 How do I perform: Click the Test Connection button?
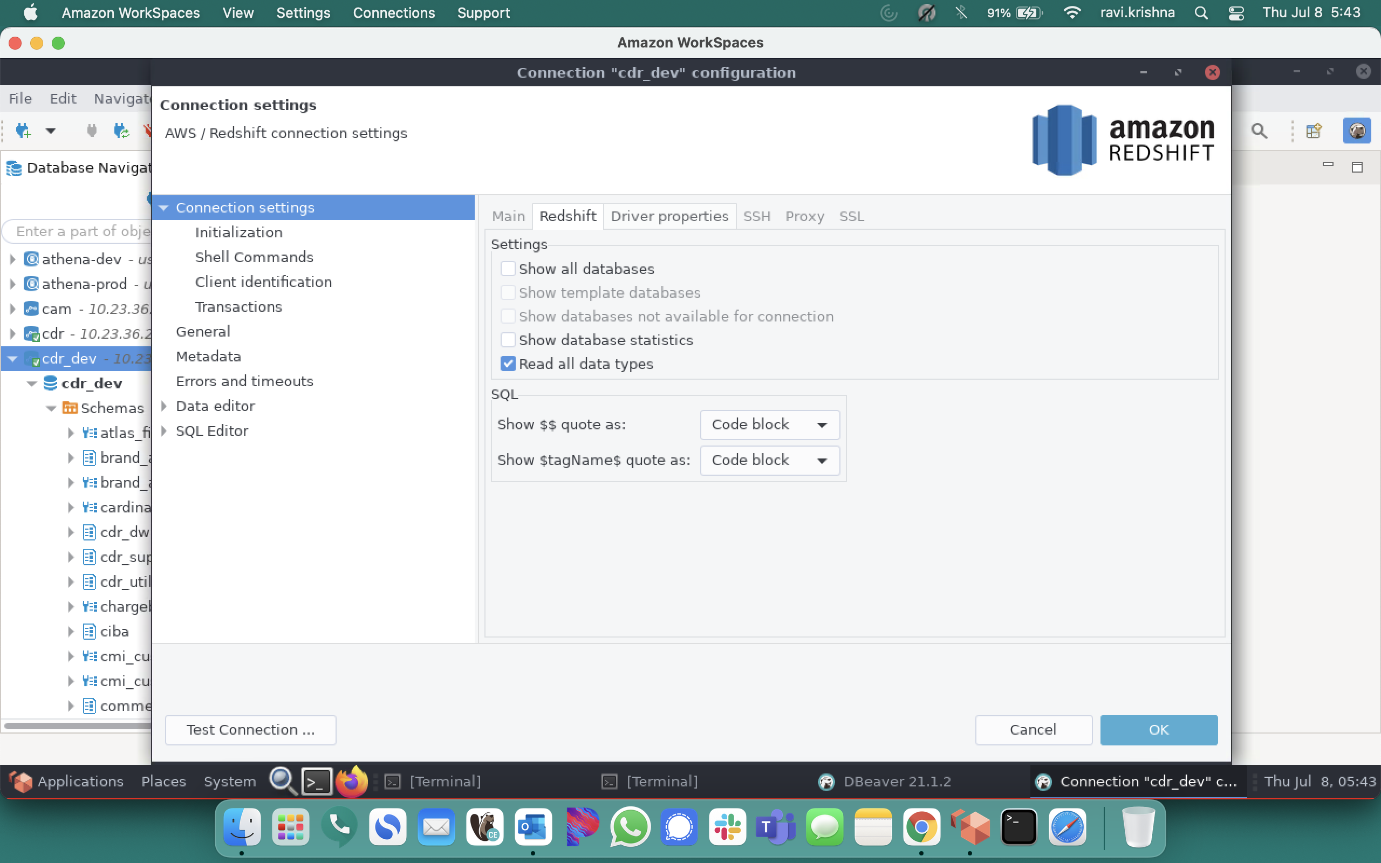[x=250, y=729]
